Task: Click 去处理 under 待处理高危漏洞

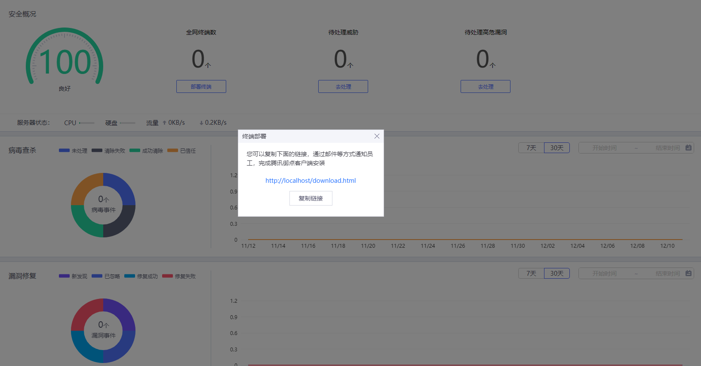Action: point(486,86)
